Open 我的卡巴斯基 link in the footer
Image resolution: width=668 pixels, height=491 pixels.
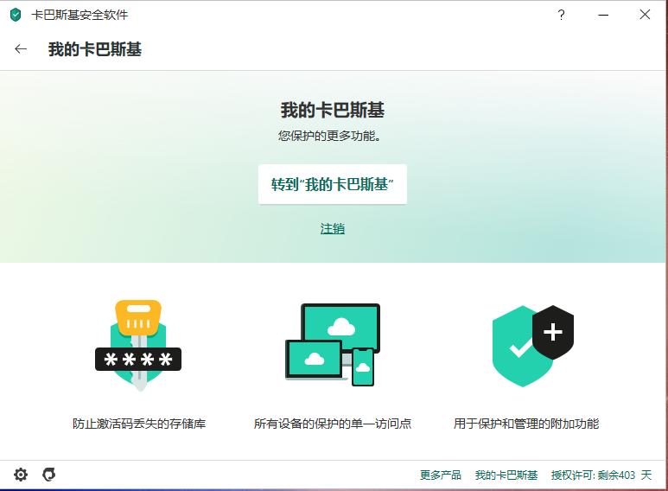pos(506,475)
